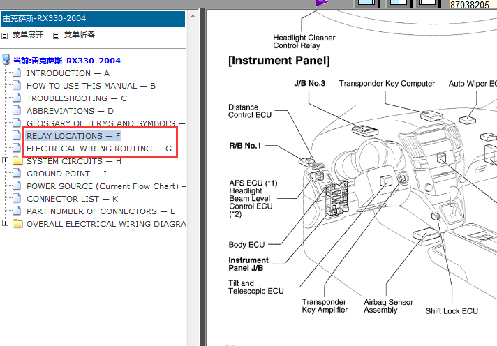Click folder icon of SYSTEM CIRCUITS — H
This screenshot has width=497, height=346.
[17, 161]
